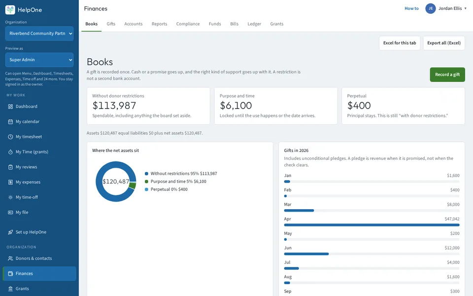Image resolution: width=473 pixels, height=296 pixels.
Task: Open My calendar in the sidebar
Action: (39, 122)
